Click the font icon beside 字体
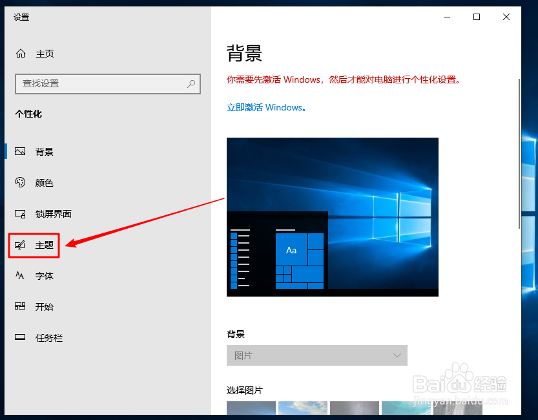This screenshot has width=538, height=420. click(x=20, y=275)
